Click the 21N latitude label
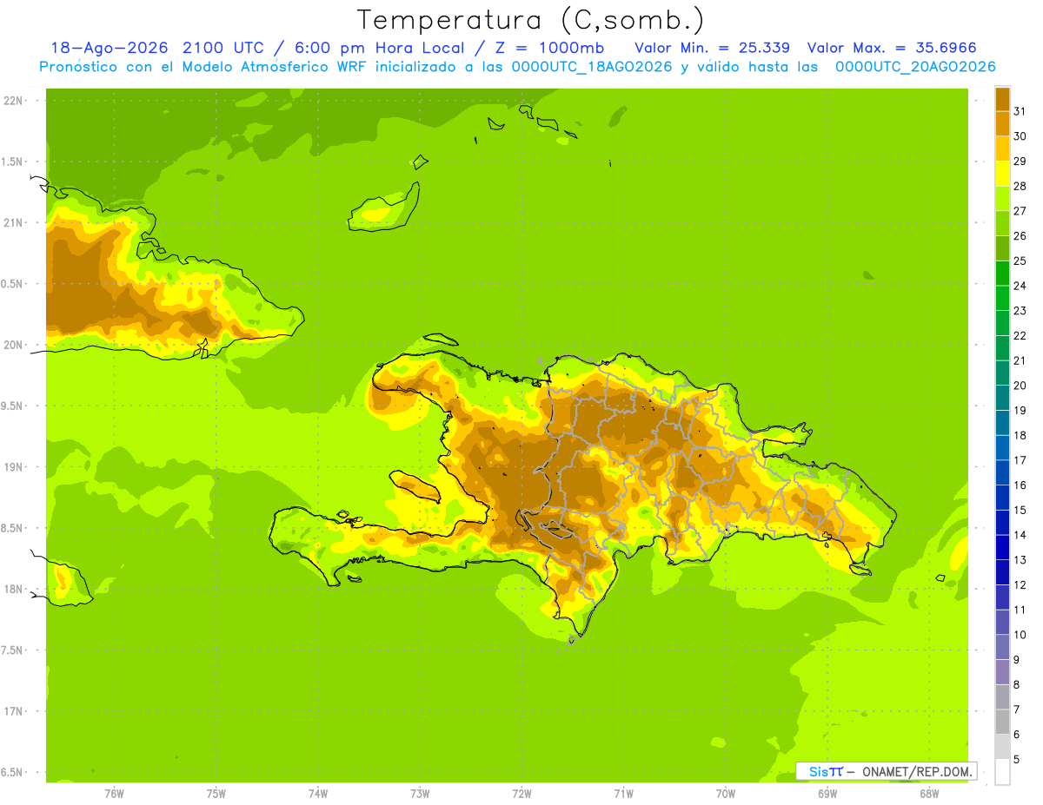 click(x=13, y=222)
